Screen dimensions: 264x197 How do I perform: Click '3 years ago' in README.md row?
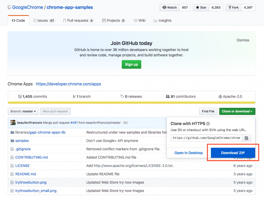[x=243, y=174]
